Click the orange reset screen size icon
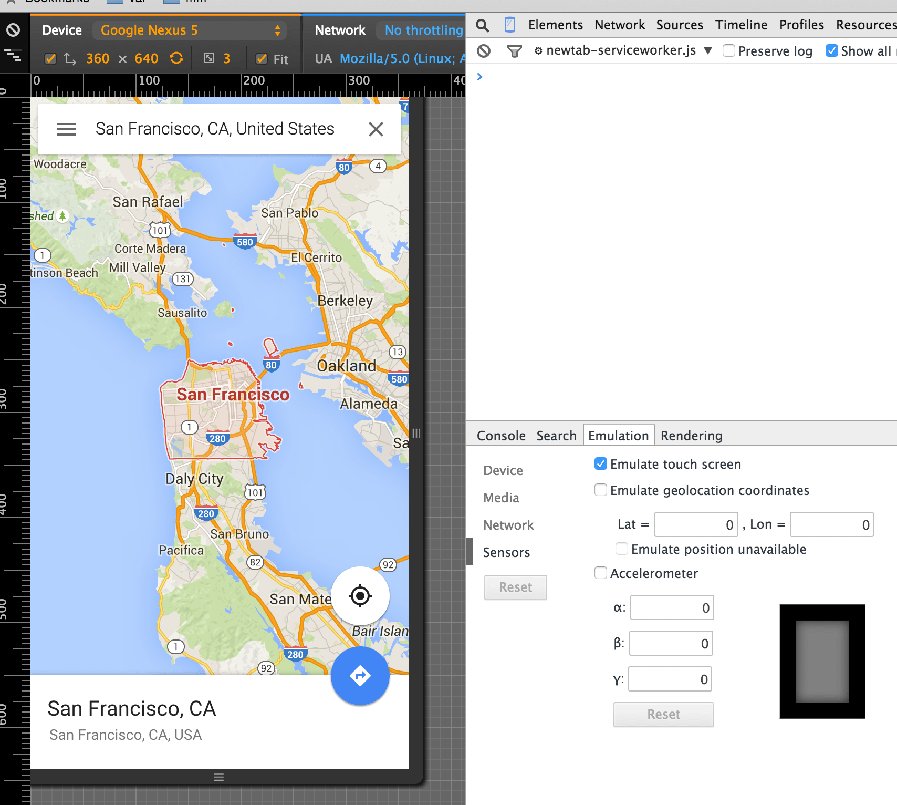Viewport: 897px width, 805px height. [176, 58]
